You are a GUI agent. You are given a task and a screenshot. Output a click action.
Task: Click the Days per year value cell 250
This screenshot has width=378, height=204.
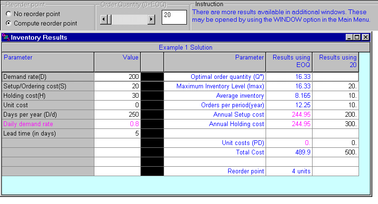(x=117, y=114)
